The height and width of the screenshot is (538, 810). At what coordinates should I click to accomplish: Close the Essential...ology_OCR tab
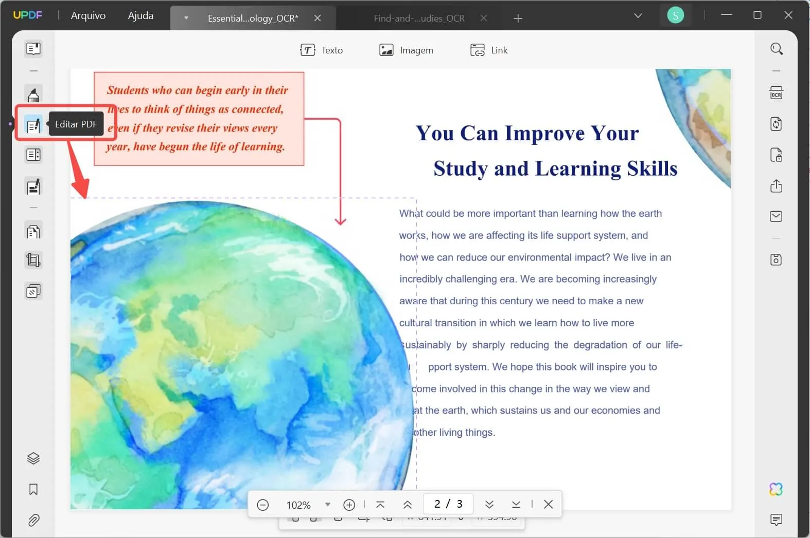(x=318, y=18)
